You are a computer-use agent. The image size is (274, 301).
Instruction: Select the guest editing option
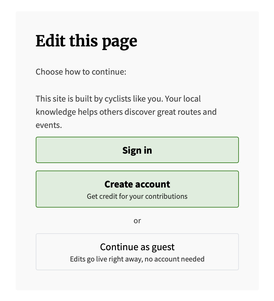[137, 251]
